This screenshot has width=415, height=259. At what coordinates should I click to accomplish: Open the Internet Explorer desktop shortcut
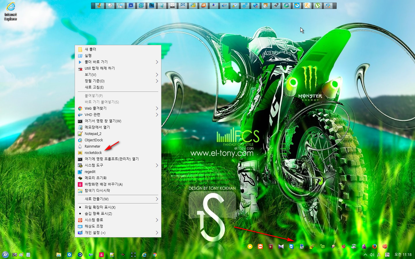[x=11, y=11]
